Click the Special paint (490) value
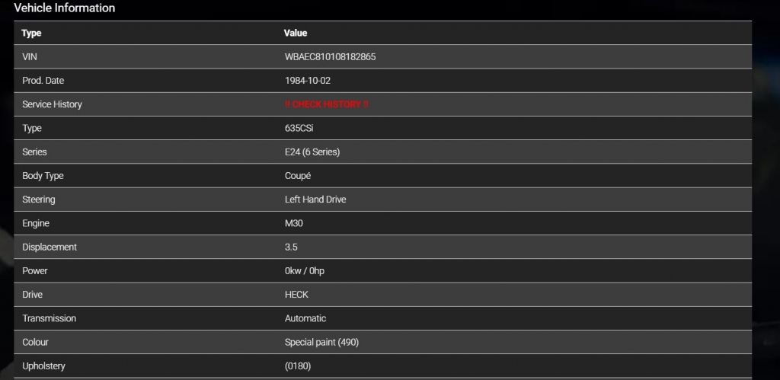The height and width of the screenshot is (380, 780). coord(321,342)
